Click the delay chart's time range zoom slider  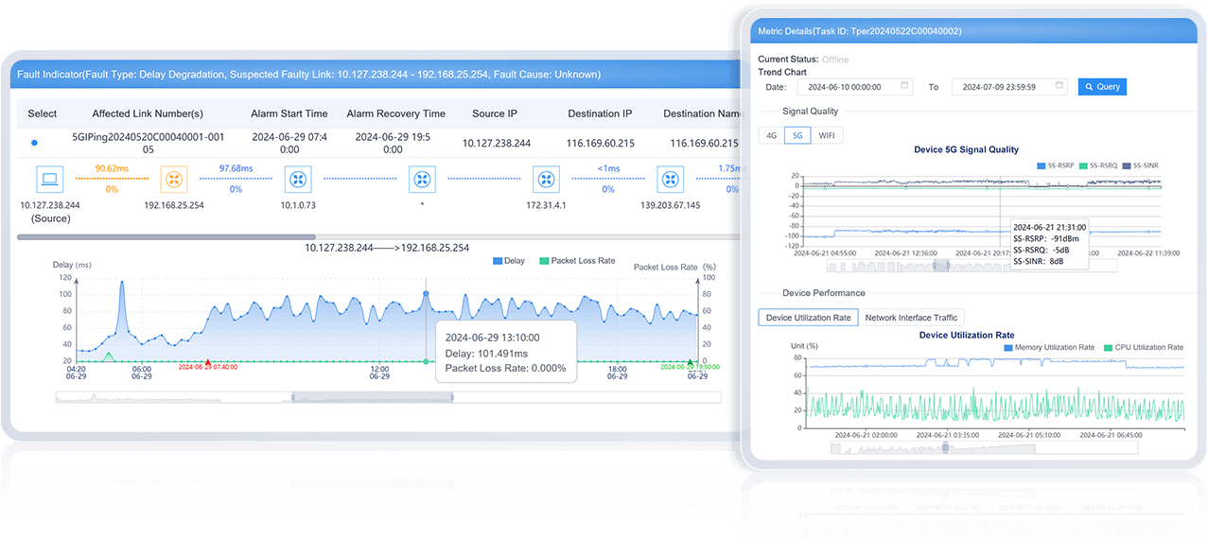(x=372, y=397)
